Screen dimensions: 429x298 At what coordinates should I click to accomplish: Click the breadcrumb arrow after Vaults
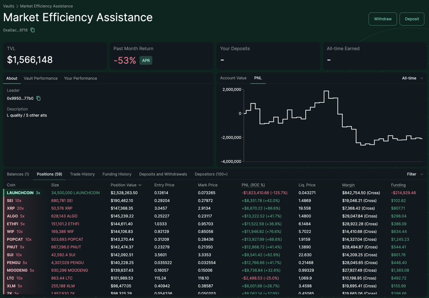coord(18,6)
